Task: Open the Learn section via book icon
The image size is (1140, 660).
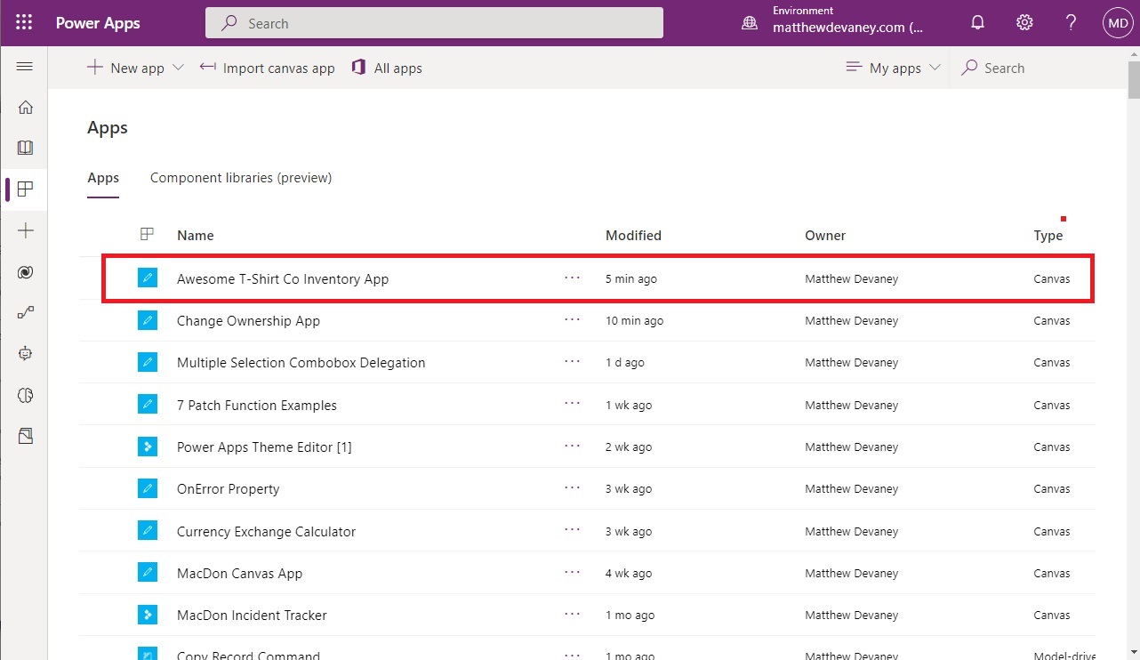Action: point(24,149)
